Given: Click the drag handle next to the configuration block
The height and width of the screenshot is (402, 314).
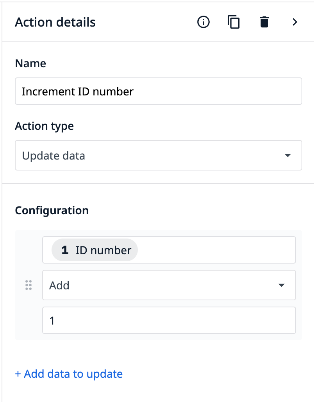Looking at the screenshot, I should [x=28, y=285].
